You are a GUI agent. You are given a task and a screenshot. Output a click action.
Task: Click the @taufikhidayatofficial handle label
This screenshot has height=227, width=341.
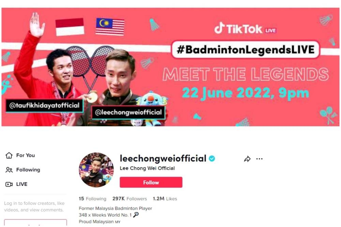[44, 106]
